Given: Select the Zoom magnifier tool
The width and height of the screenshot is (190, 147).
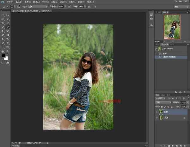Looking at the screenshot, I should [x=8, y=51].
